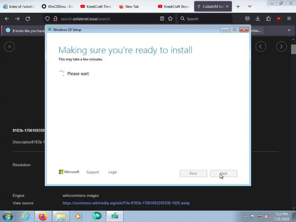The width and height of the screenshot is (296, 222).
Task: Open the tracking protection shield icon
Action: [47, 19]
